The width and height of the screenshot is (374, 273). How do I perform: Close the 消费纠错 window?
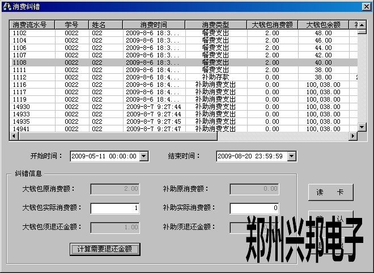tap(366, 6)
